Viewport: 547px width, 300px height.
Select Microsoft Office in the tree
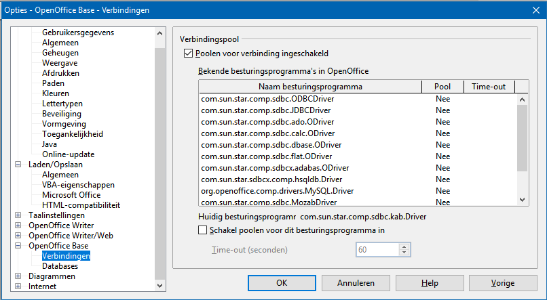pyautogui.click(x=70, y=195)
